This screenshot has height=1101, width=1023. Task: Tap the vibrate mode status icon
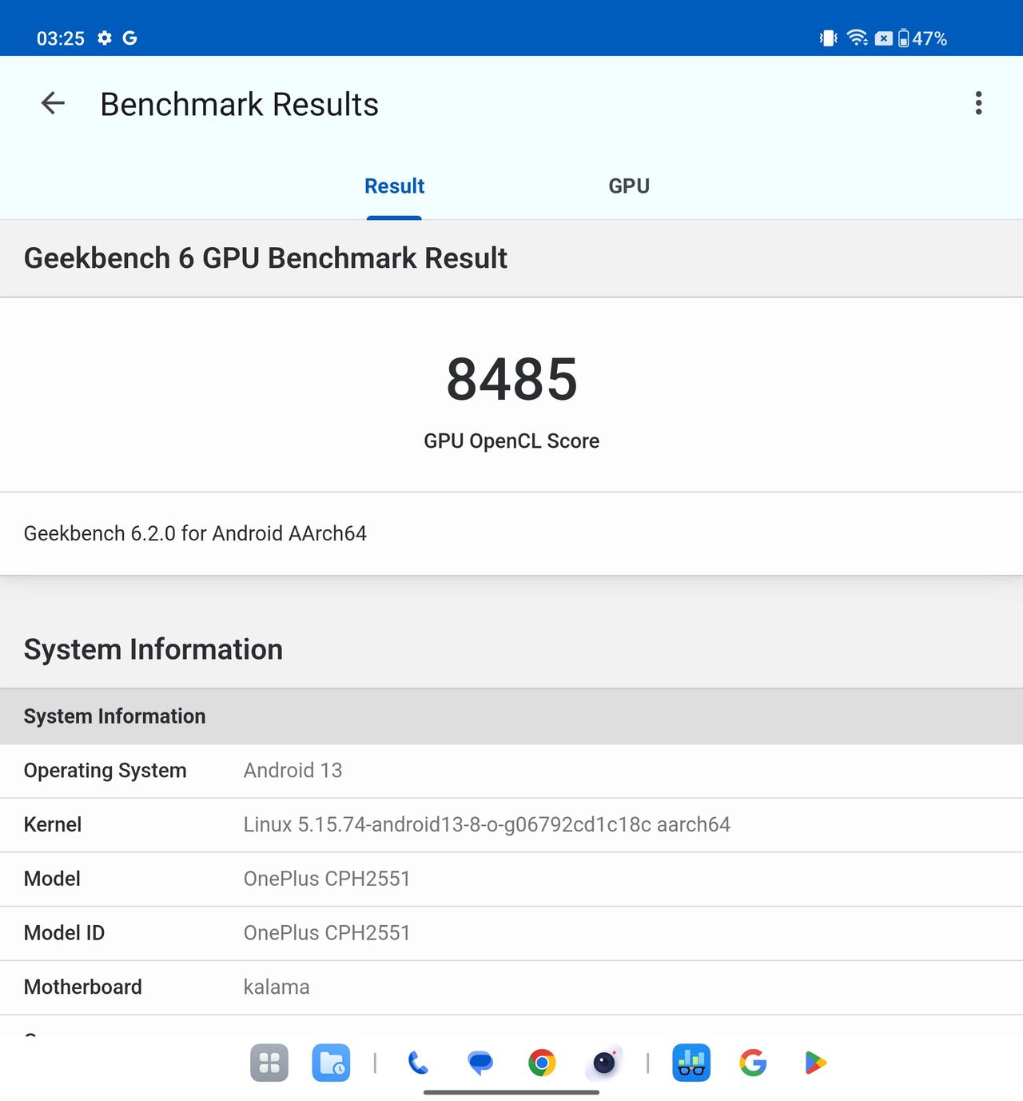pos(828,38)
